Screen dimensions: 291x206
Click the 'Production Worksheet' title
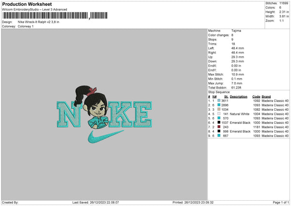(x=27, y=4)
